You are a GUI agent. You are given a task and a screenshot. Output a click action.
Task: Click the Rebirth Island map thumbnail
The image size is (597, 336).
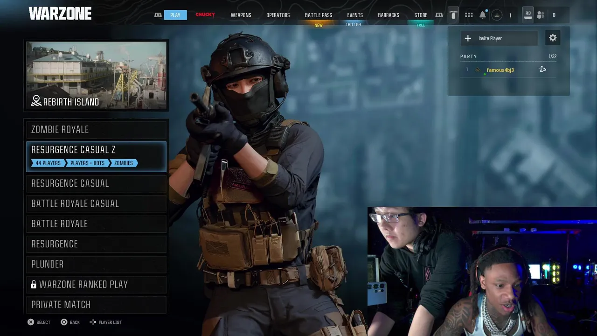(x=97, y=75)
